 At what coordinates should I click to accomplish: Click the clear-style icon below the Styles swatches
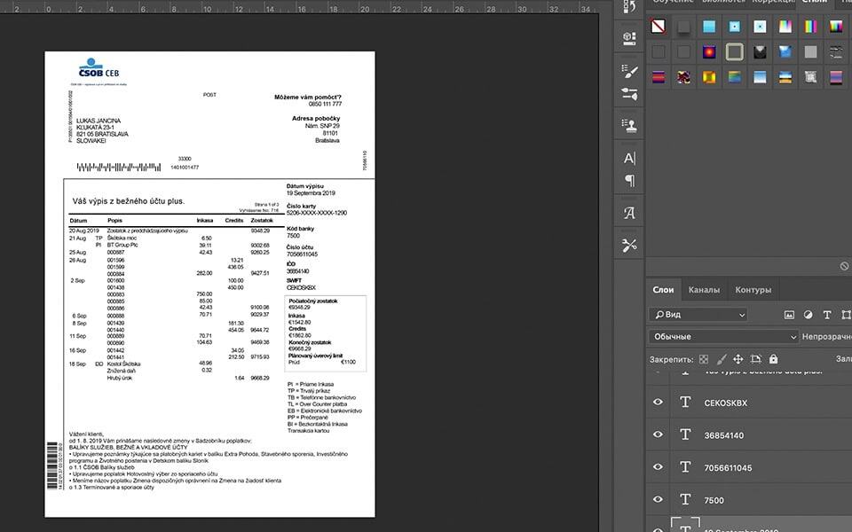click(x=844, y=266)
